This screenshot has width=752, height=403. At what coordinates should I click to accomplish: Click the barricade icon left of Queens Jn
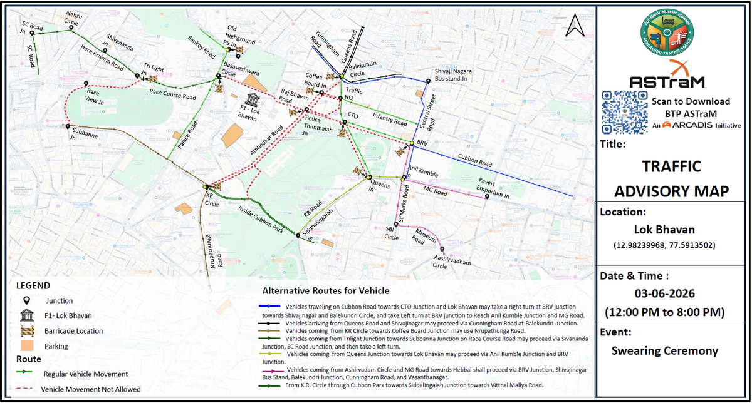pos(359,170)
